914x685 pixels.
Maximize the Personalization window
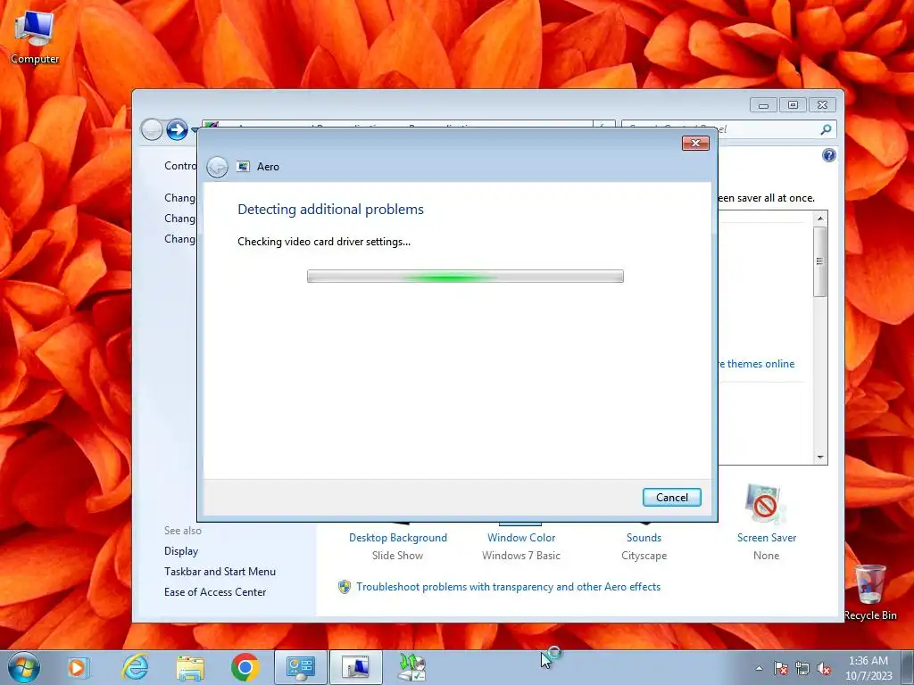tap(793, 105)
